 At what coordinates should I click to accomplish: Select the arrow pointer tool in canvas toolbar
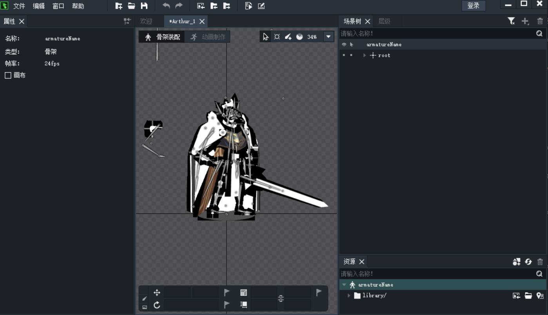pyautogui.click(x=266, y=37)
